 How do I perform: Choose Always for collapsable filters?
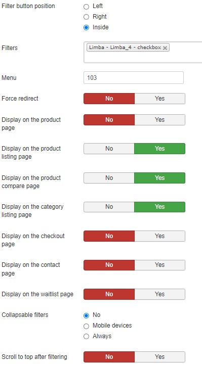pyautogui.click(x=86, y=336)
